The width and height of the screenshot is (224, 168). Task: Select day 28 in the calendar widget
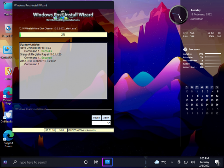[192, 109]
